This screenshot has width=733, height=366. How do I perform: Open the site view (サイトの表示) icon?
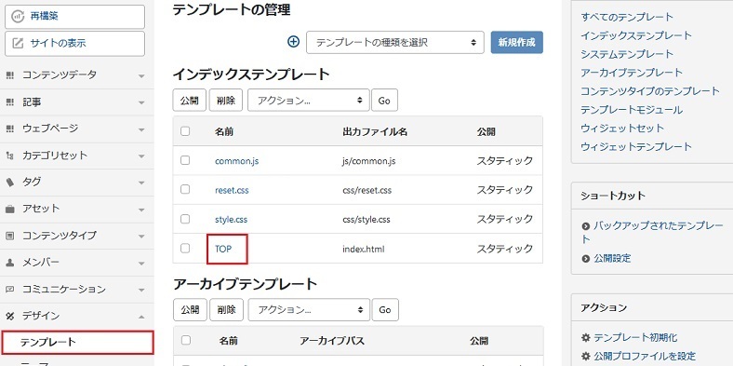[x=18, y=44]
